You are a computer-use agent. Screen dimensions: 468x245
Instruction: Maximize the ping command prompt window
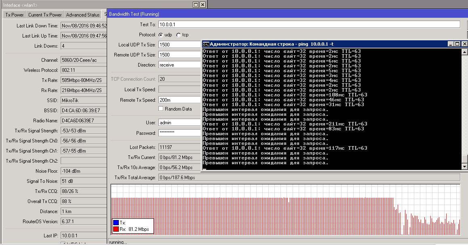coord(457,44)
